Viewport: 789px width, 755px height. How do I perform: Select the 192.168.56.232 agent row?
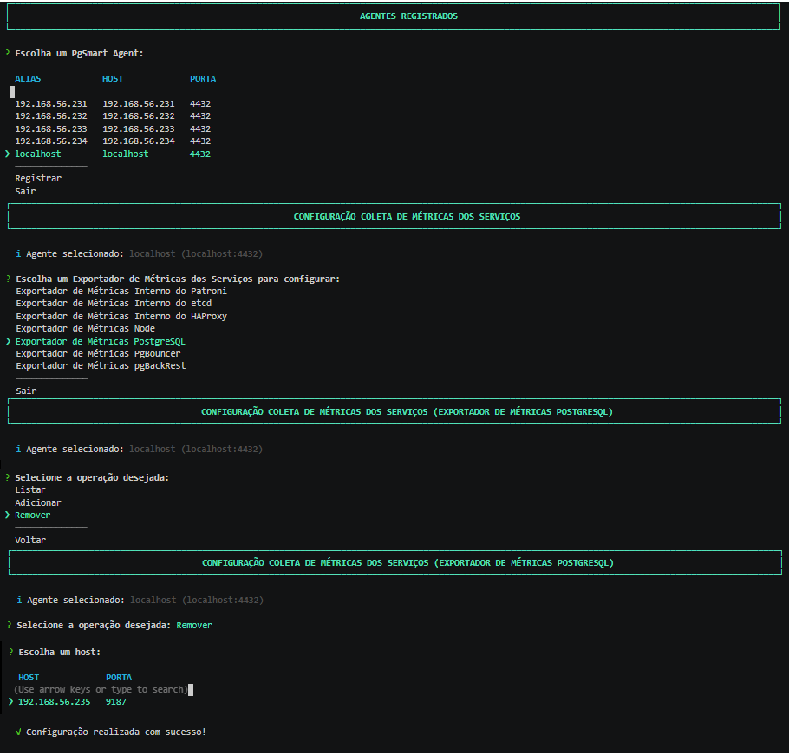(113, 116)
